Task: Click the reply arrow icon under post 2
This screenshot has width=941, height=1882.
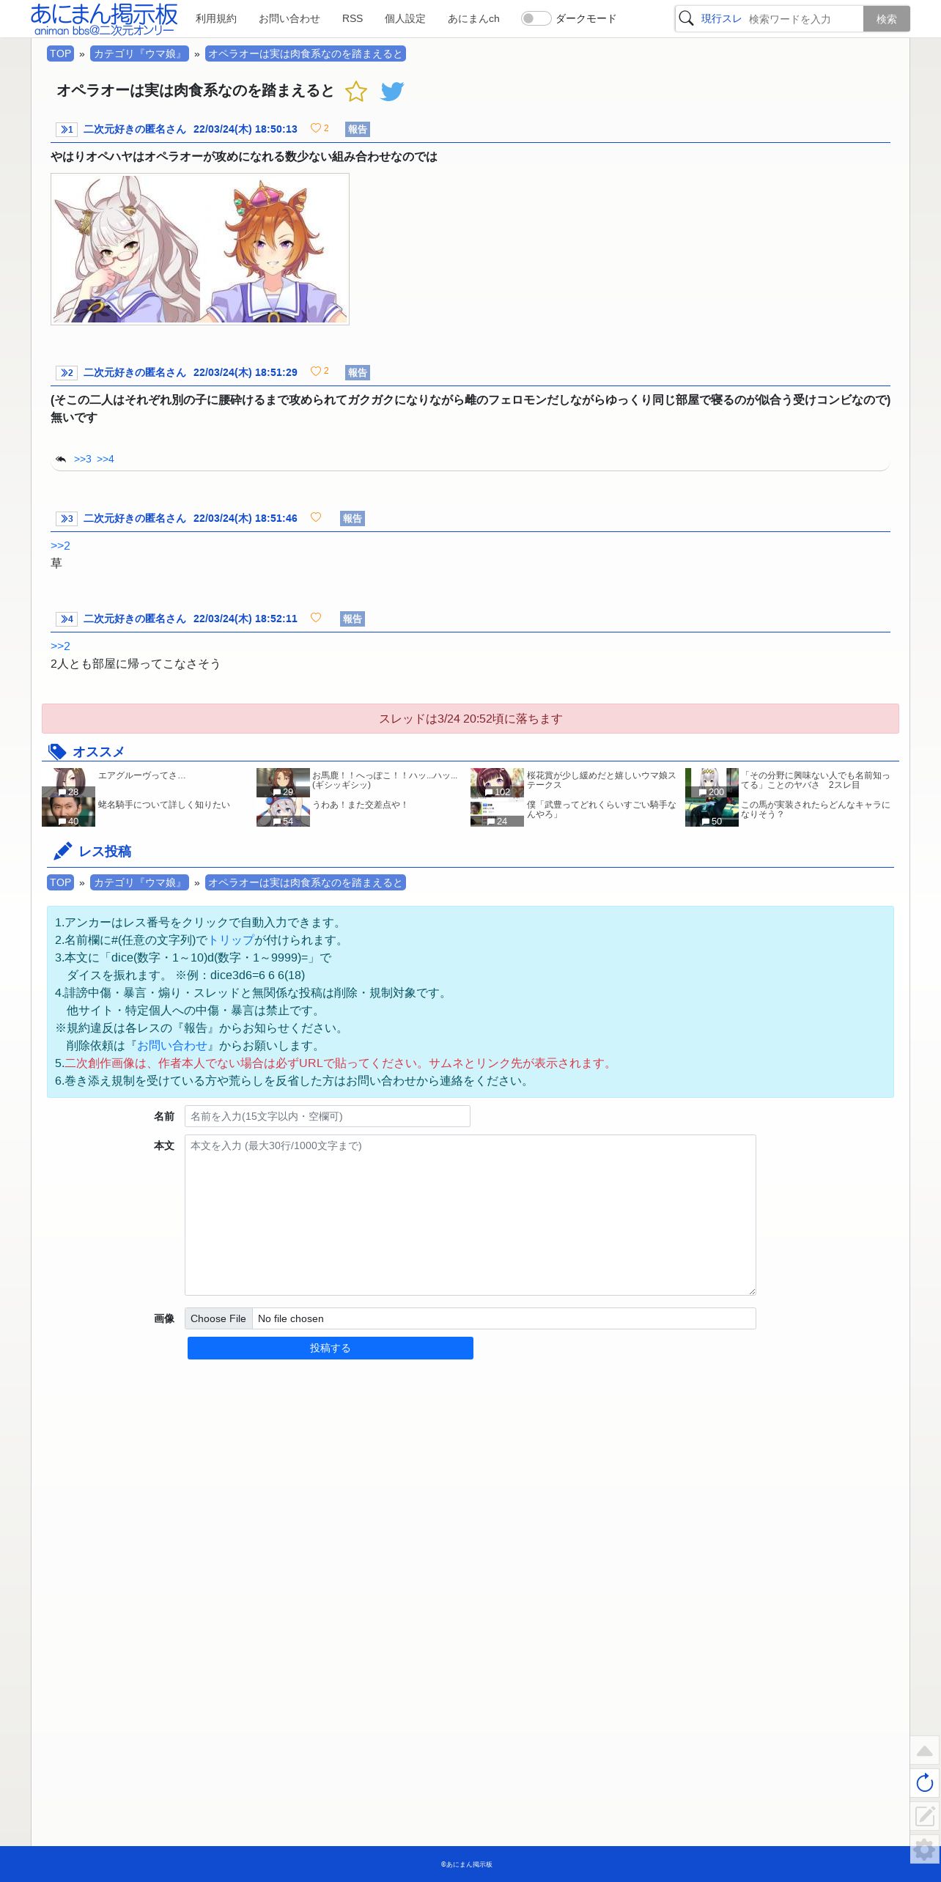Action: pyautogui.click(x=61, y=460)
